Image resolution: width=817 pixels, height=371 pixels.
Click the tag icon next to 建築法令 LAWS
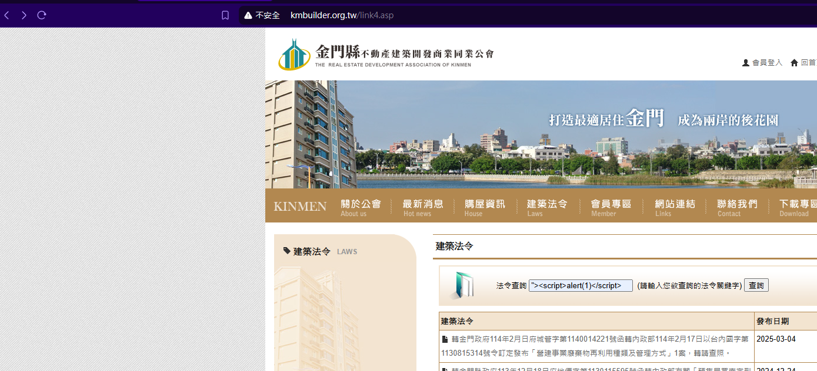286,251
